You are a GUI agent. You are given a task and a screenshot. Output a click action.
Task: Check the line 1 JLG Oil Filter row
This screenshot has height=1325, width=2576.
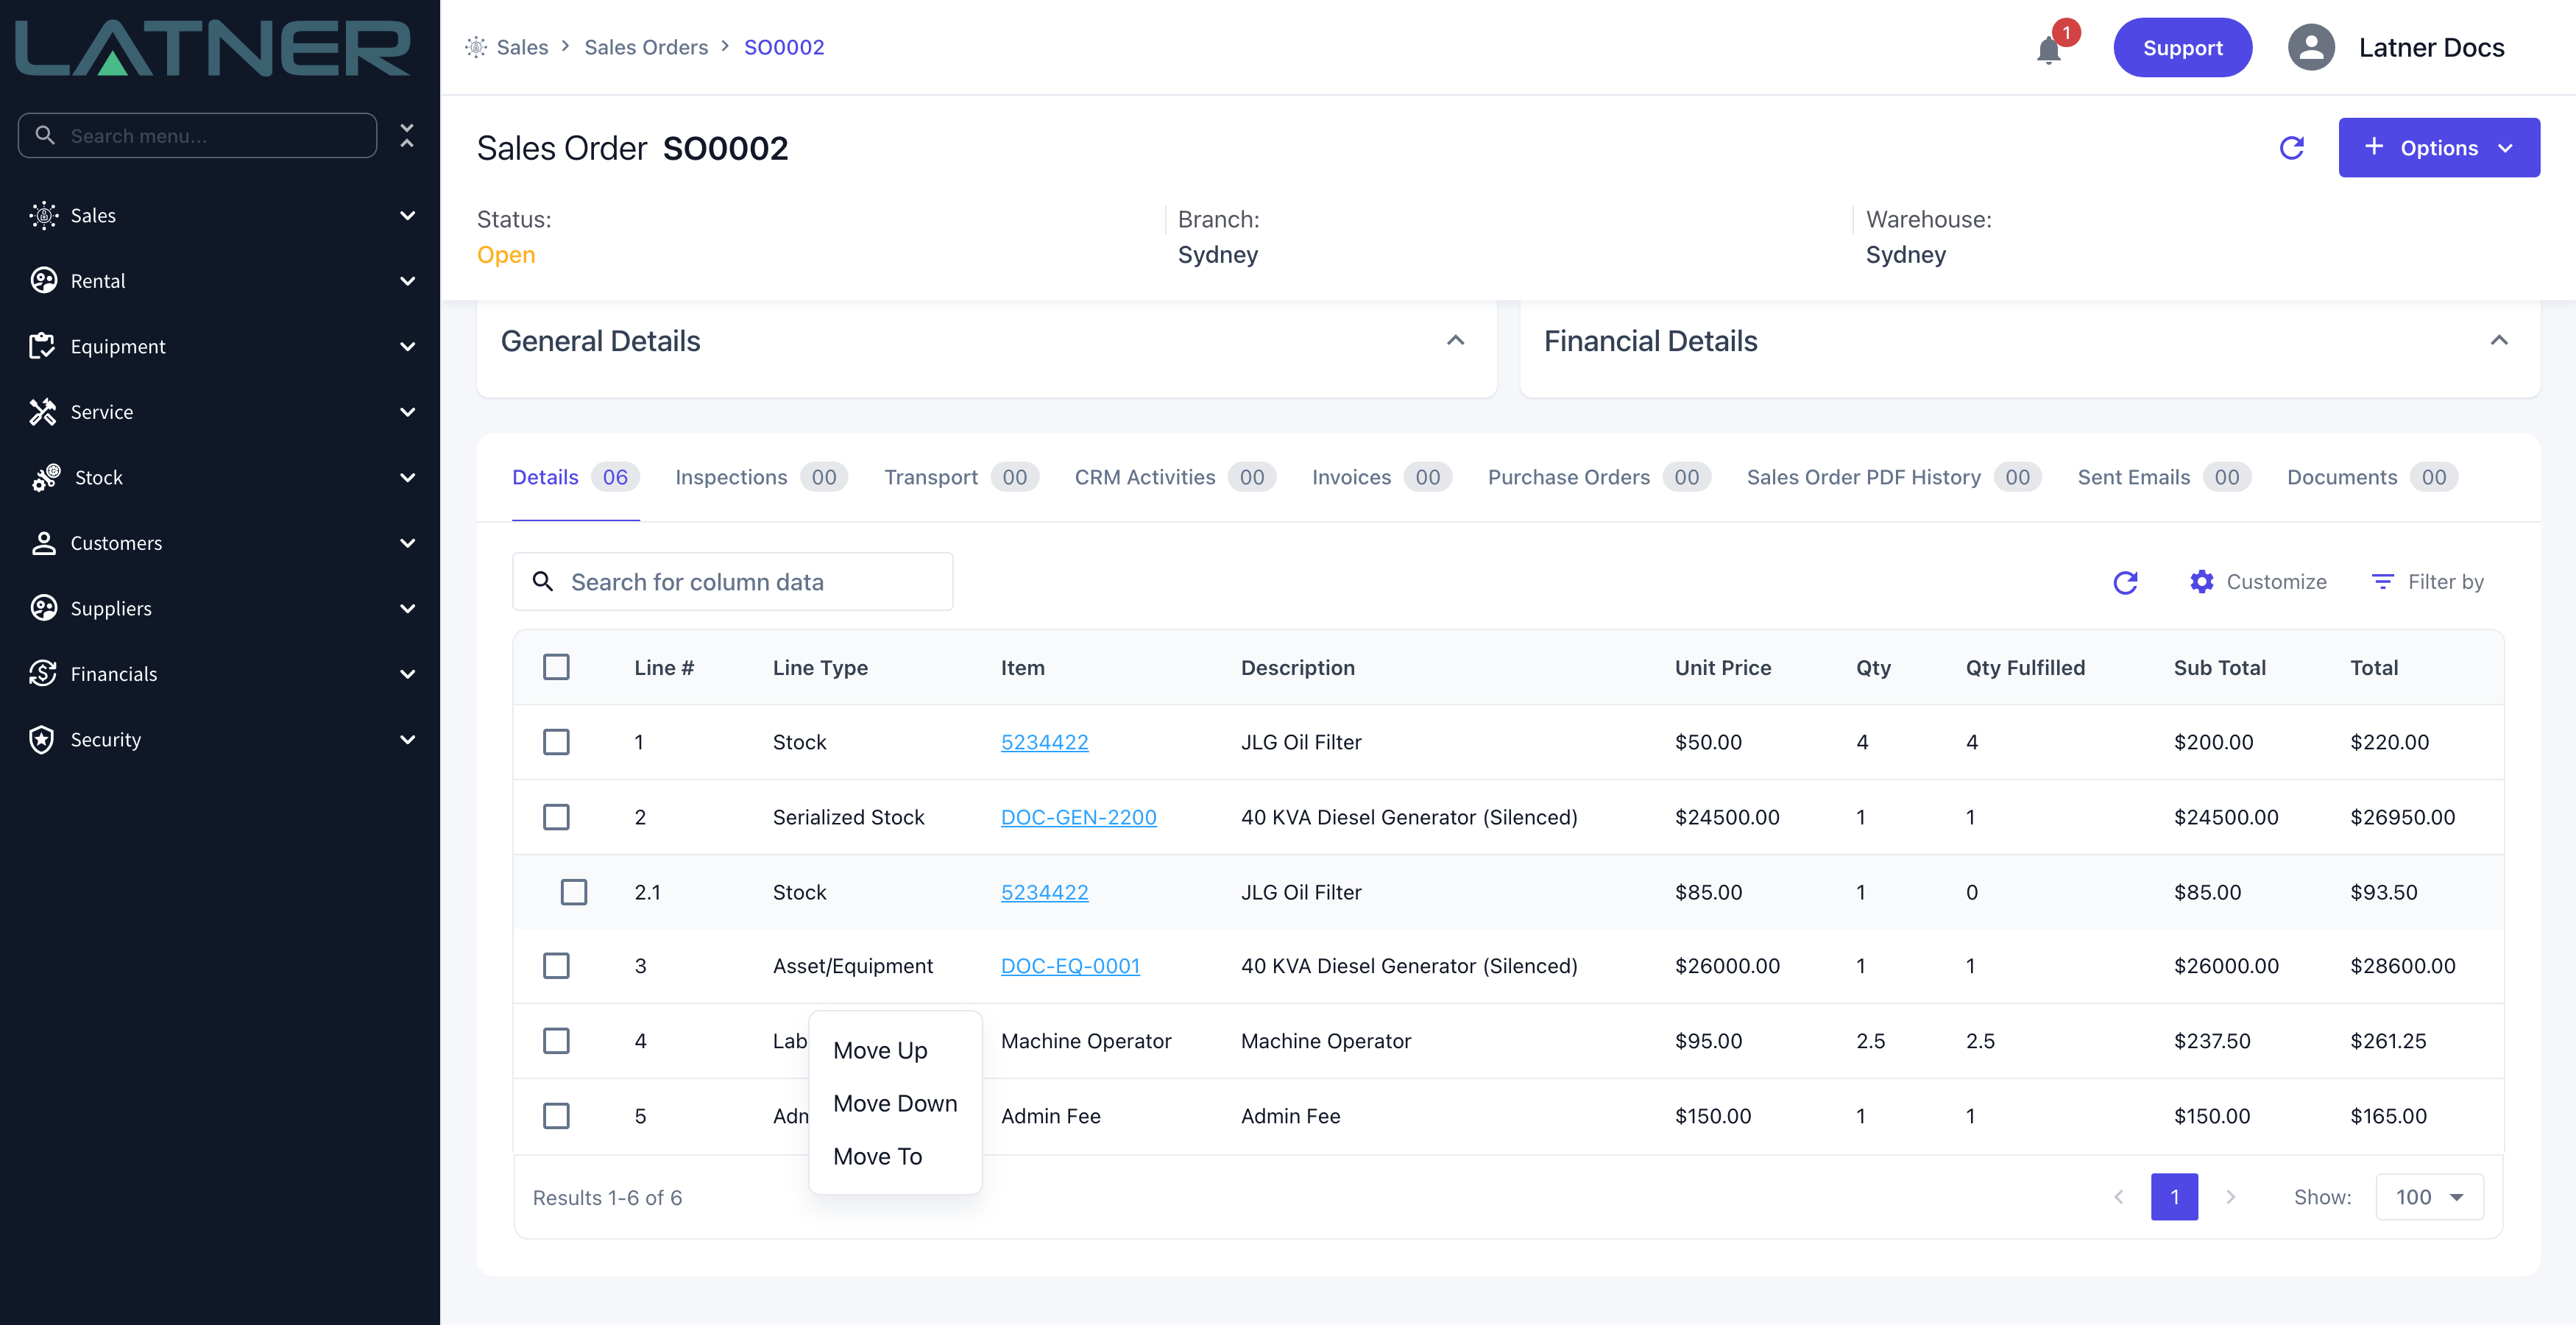pos(556,742)
